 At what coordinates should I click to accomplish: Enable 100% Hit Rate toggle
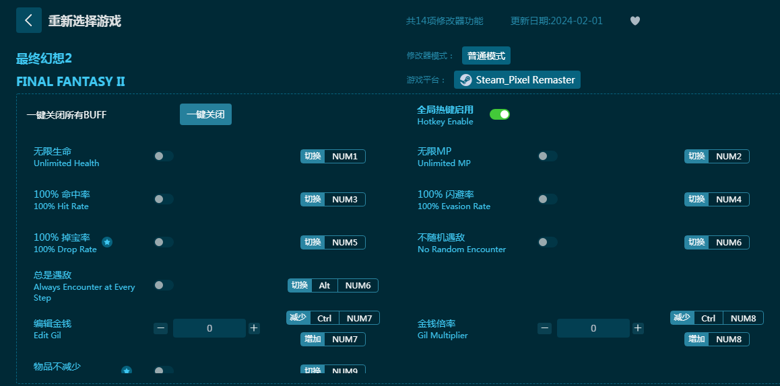163,199
